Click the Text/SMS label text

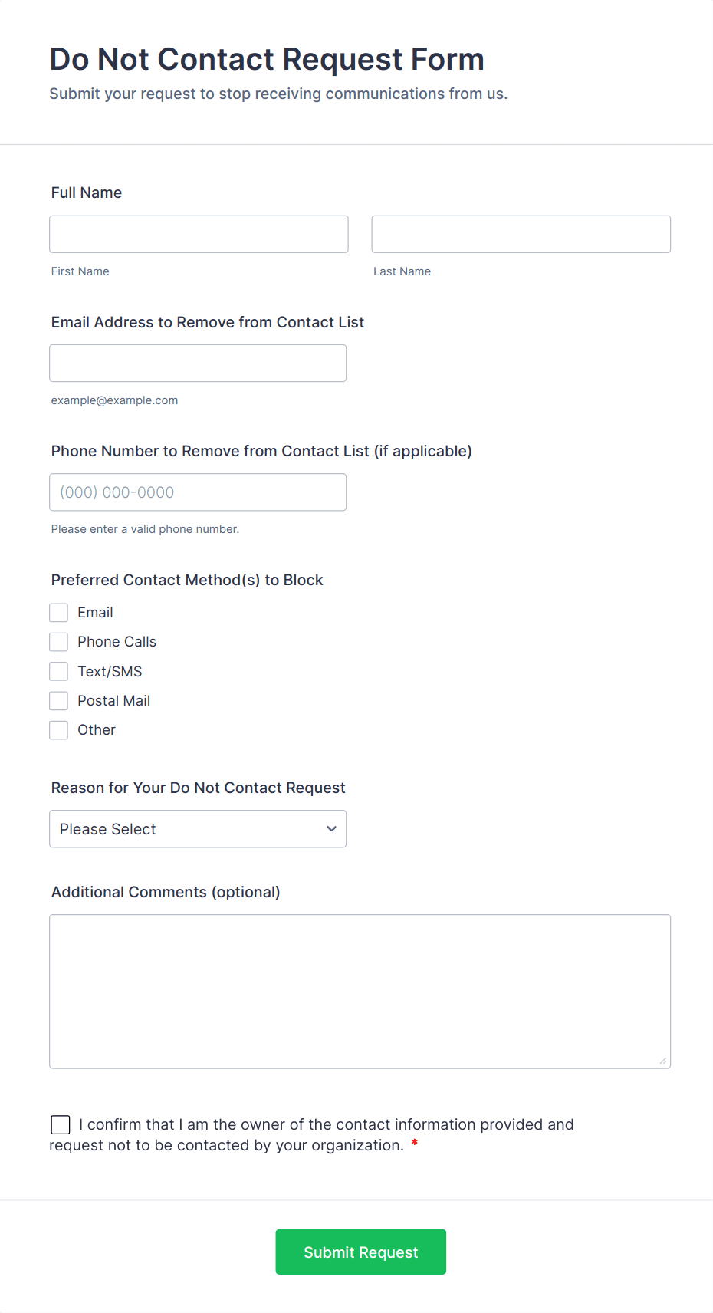110,672
